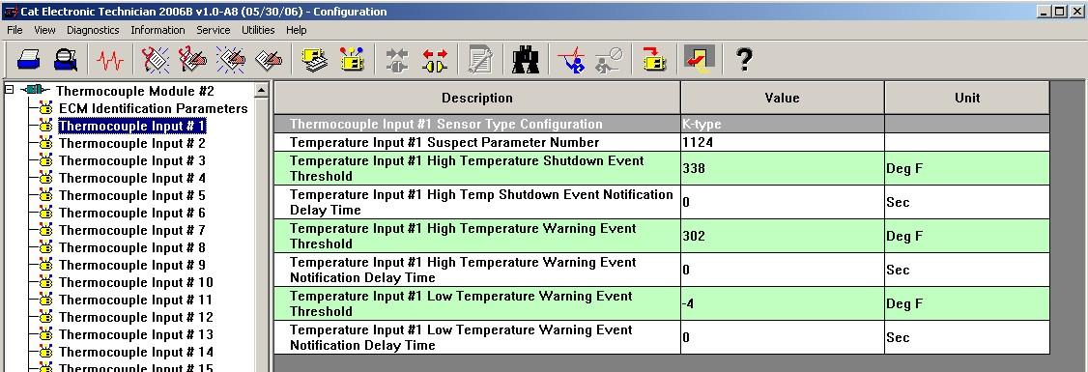Click the Description column header
The image size is (1088, 372).
coord(477,98)
